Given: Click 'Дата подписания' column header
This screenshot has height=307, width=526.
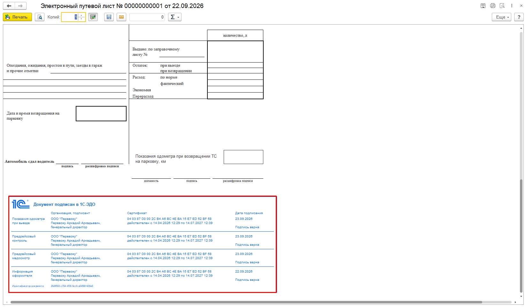Looking at the screenshot, I should [249, 213].
